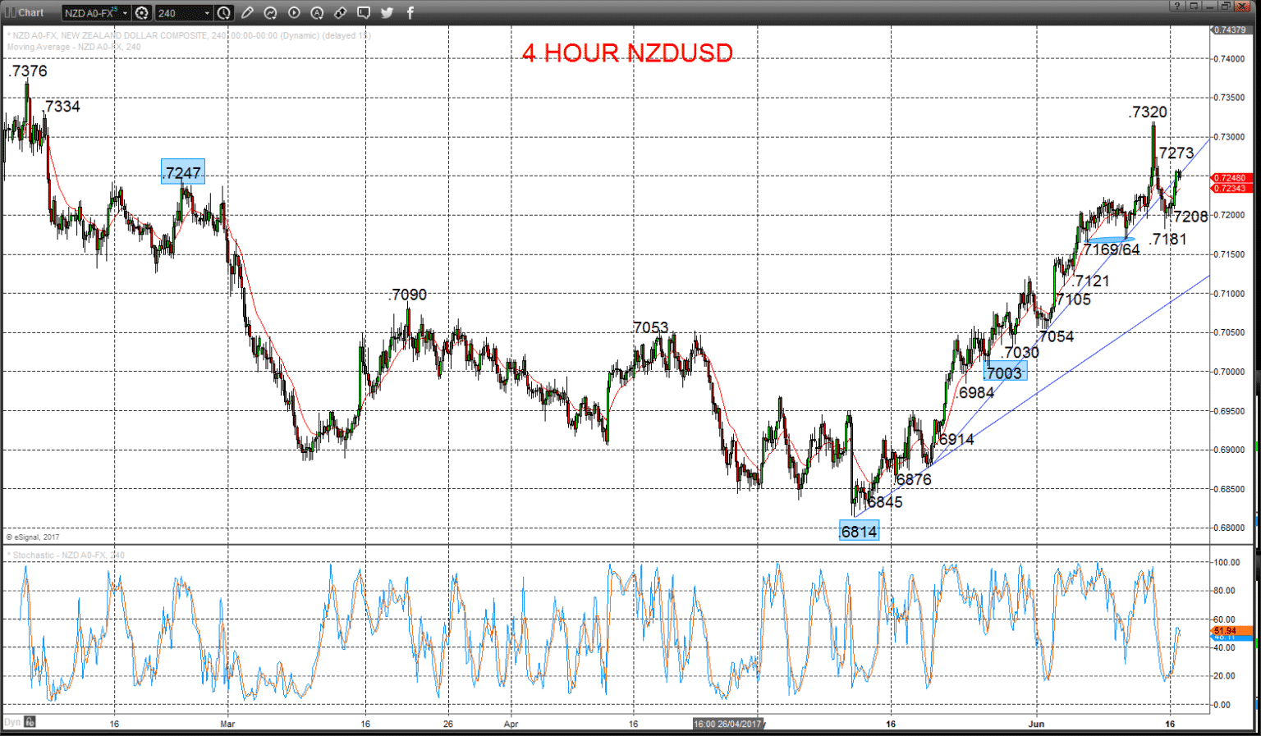This screenshot has height=736, width=1261.
Task: Click the .6814 low price label
Action: click(859, 532)
